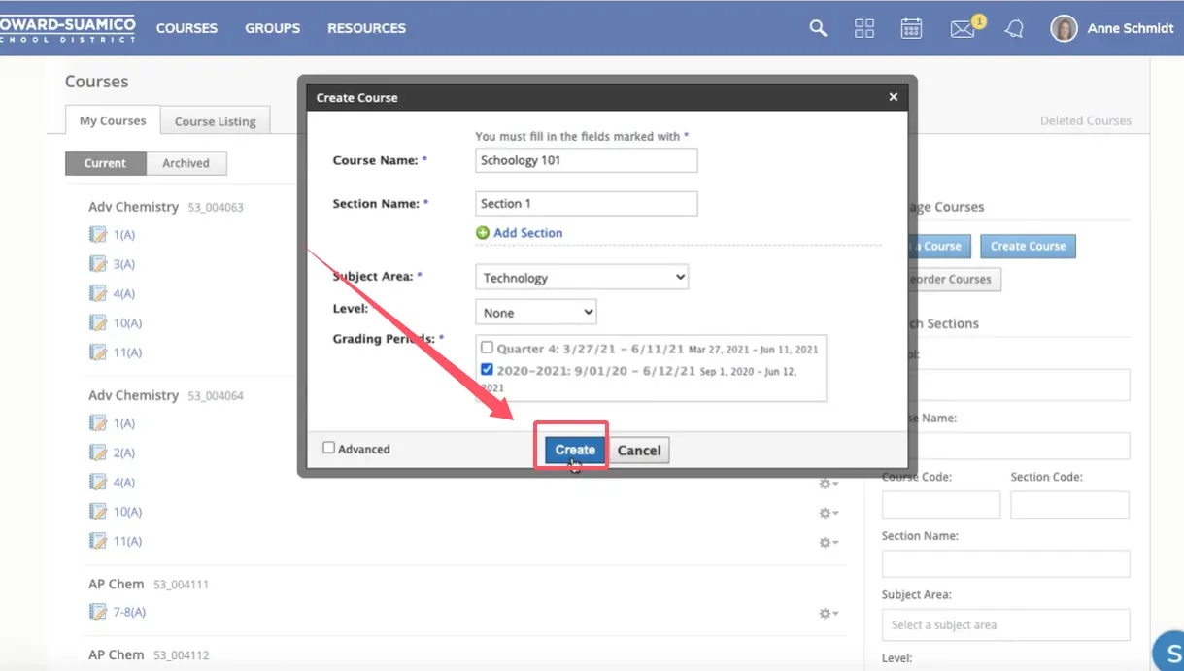
Task: Open the search magnifier icon
Action: click(818, 28)
